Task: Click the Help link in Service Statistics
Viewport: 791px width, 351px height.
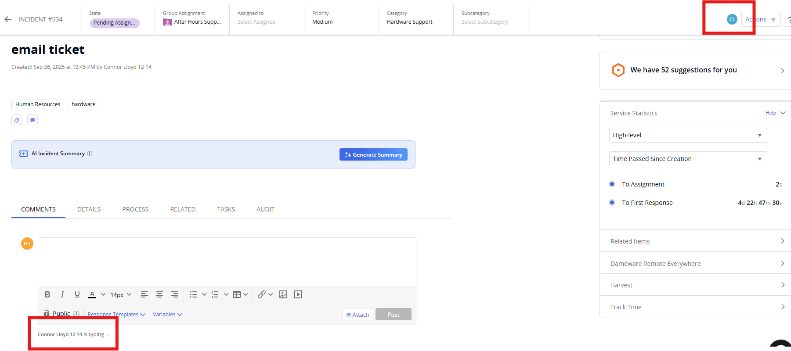Action: [771, 113]
